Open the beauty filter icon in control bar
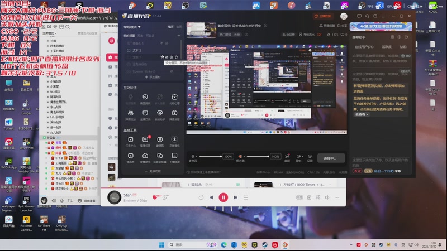 coord(287,156)
